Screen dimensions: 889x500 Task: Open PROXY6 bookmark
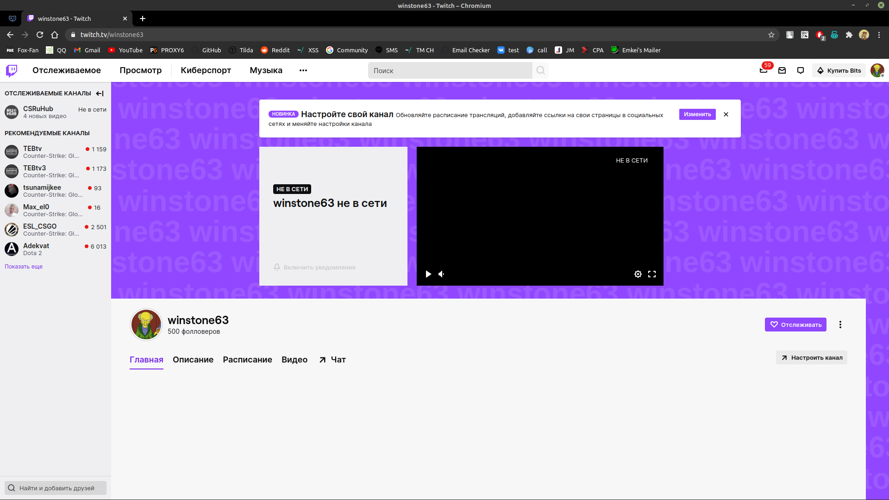coord(167,50)
